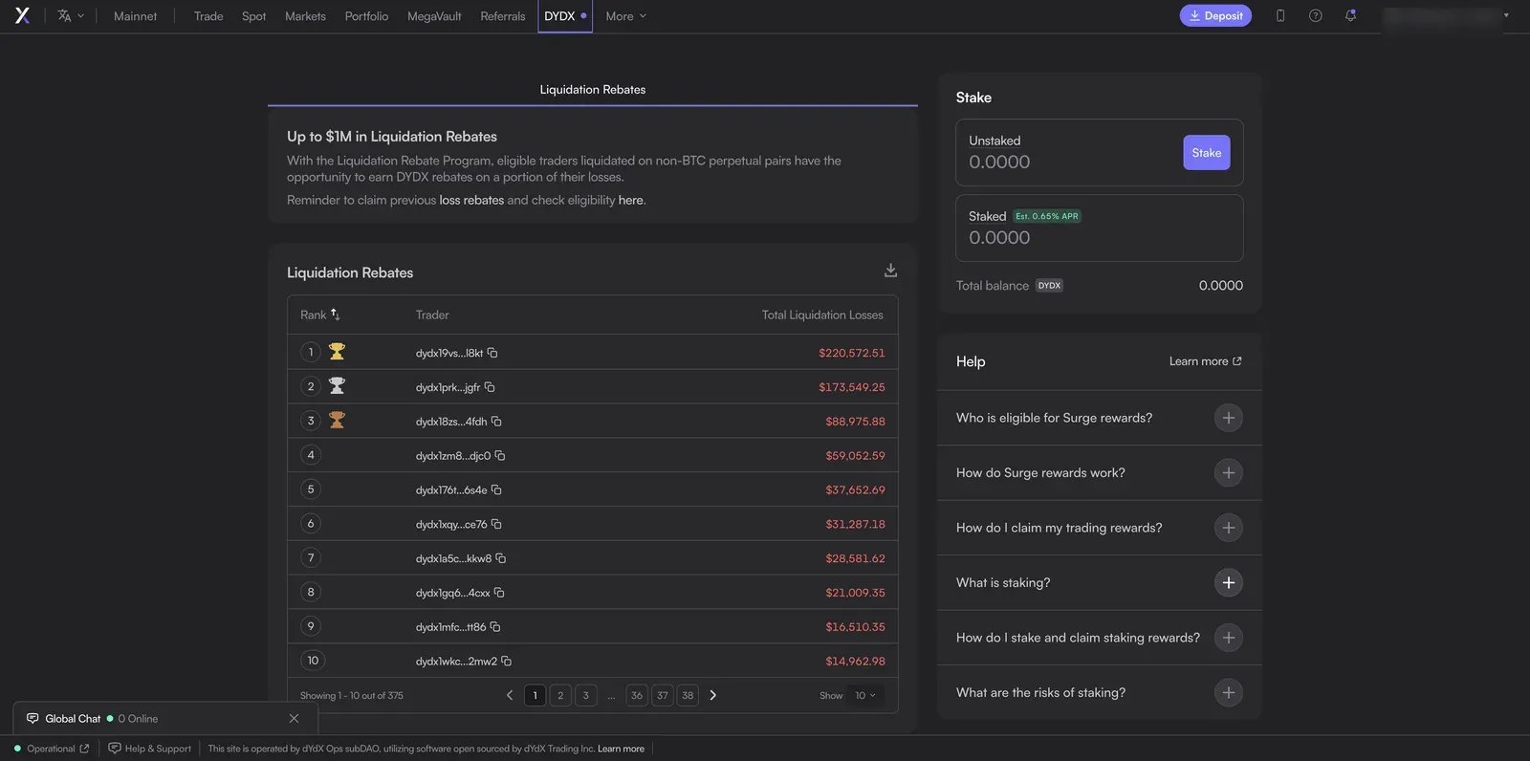1530x761 pixels.
Task: Open the eligibility 'here' link
Action: [630, 200]
